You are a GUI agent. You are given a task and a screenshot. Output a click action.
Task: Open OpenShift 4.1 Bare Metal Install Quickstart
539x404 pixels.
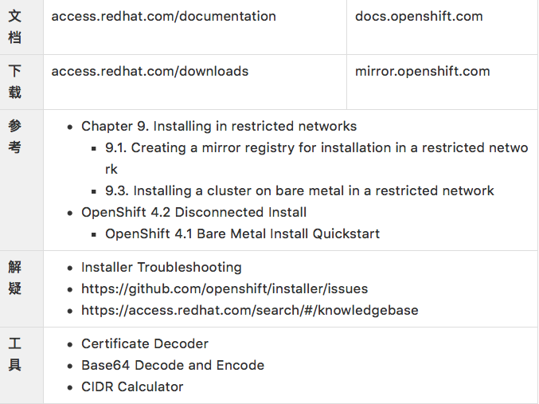click(x=242, y=233)
